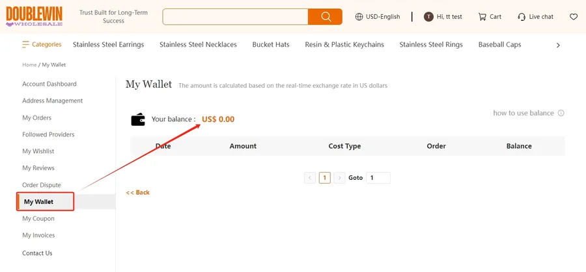
Task: Click the << Back link
Action: [x=137, y=192]
